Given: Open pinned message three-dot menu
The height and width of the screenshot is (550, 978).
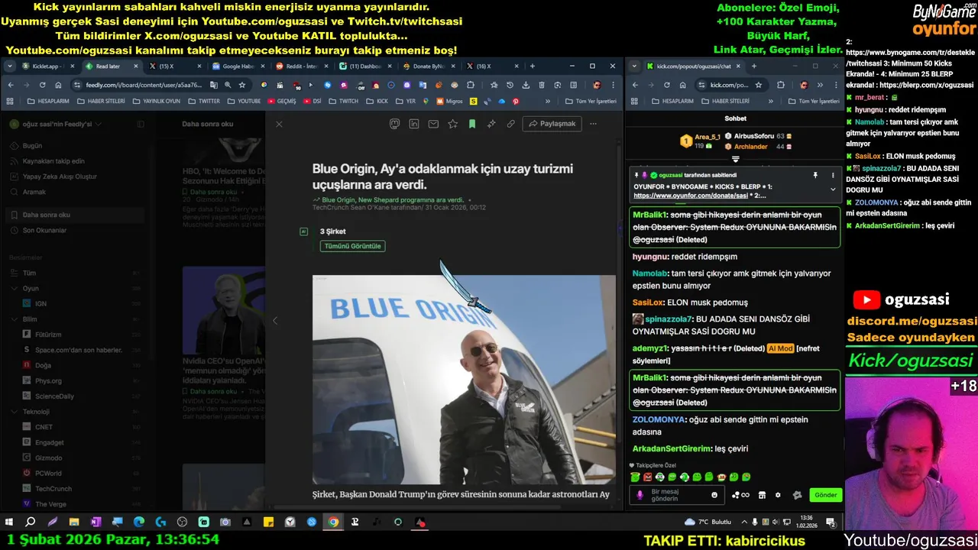Looking at the screenshot, I should pyautogui.click(x=833, y=175).
